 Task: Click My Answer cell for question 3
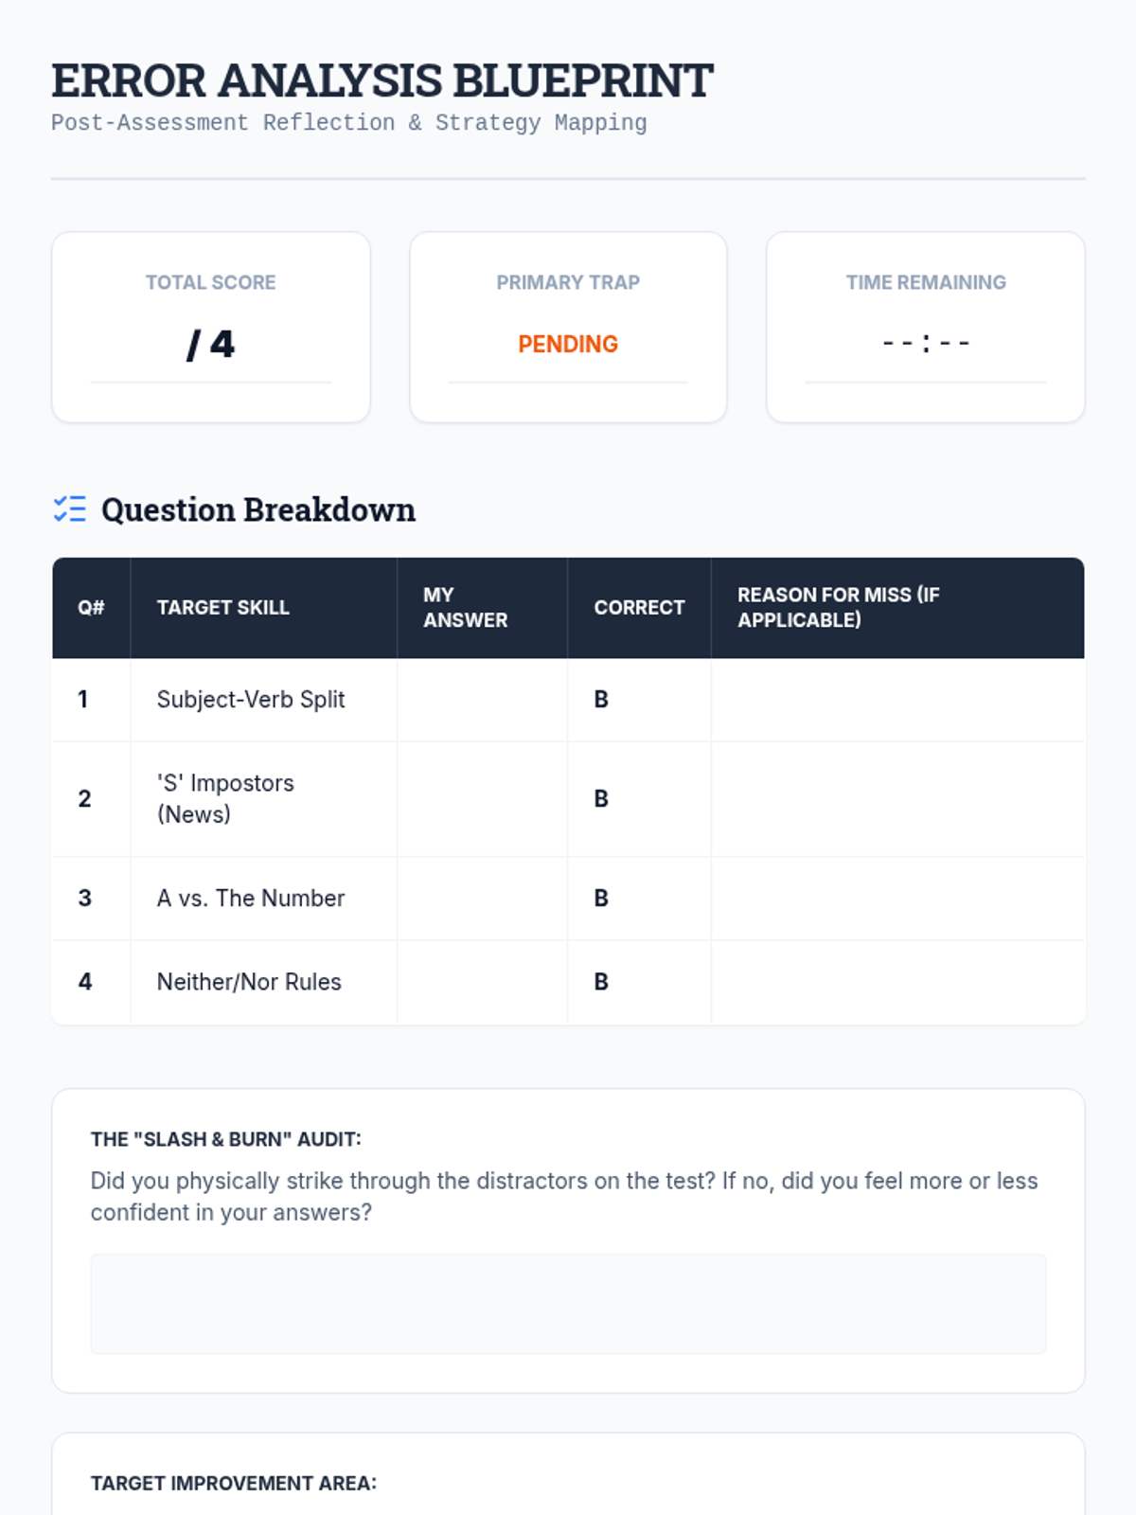tap(482, 899)
